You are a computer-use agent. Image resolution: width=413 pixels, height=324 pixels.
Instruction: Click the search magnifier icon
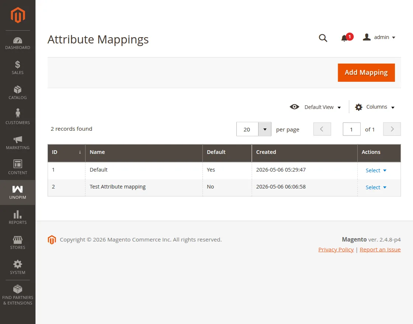[323, 38]
